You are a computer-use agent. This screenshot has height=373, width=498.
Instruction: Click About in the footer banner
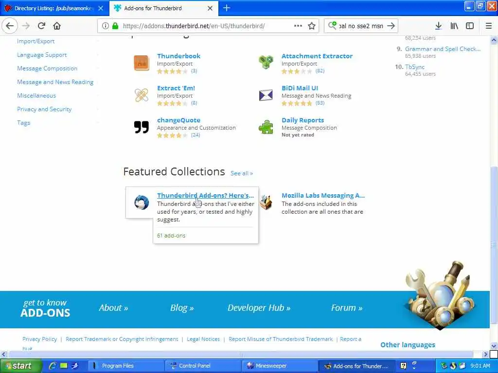(x=113, y=307)
